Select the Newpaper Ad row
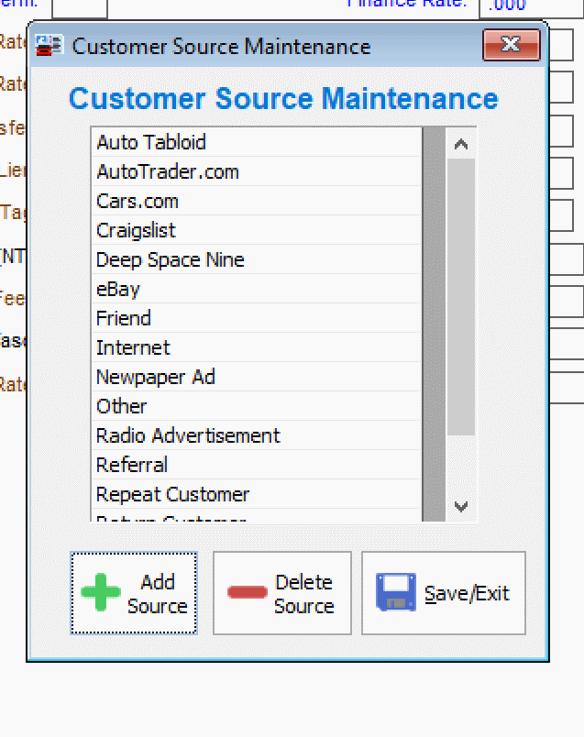Viewport: 584px width, 737px height. [x=257, y=377]
